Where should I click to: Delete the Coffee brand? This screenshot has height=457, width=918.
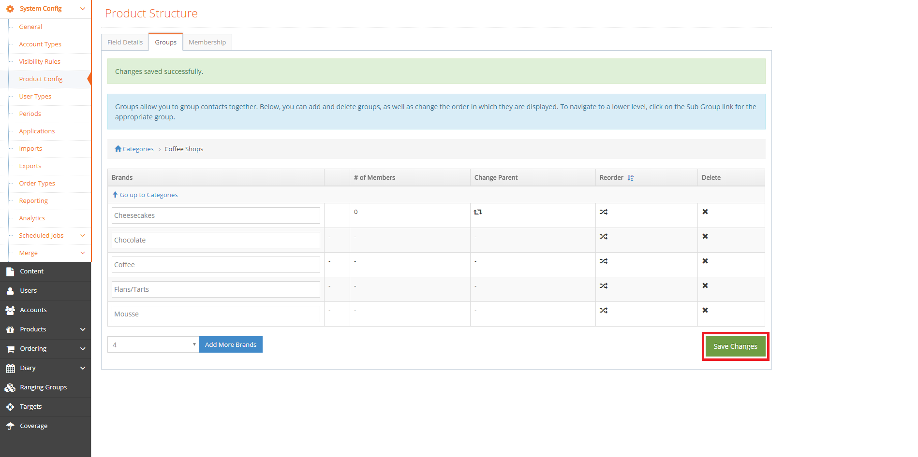point(705,261)
